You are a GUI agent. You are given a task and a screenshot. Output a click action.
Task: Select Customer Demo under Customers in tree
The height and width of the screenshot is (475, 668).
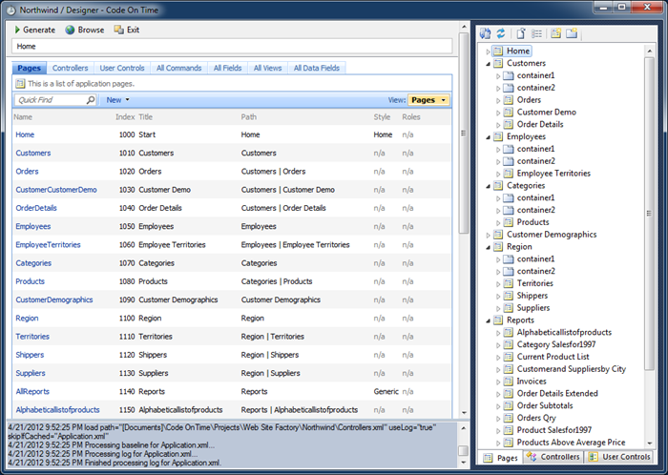click(x=546, y=113)
